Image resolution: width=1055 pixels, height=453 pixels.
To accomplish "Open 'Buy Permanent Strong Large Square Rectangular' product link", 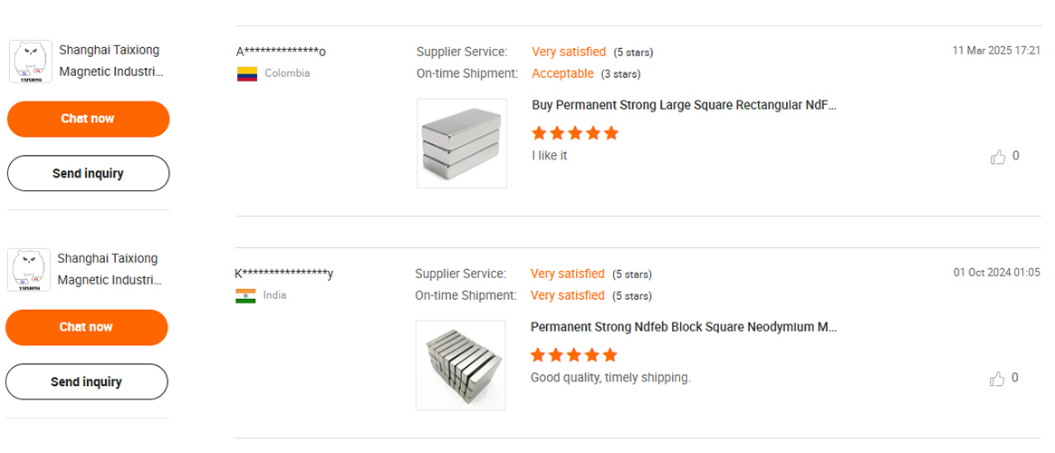I will [x=684, y=105].
